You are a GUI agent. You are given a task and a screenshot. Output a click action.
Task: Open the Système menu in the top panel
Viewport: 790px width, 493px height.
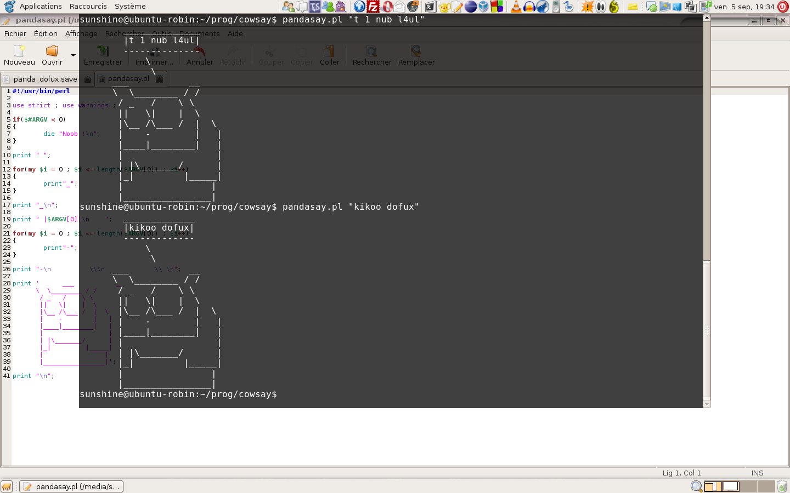coord(130,7)
